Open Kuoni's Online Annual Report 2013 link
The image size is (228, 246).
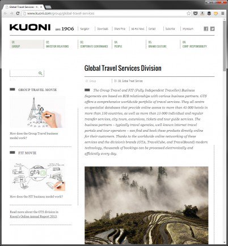tap(33, 217)
